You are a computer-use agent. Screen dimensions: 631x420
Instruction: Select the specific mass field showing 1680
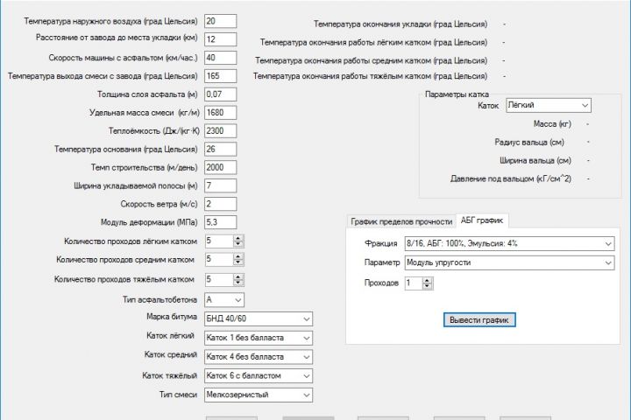(x=220, y=113)
